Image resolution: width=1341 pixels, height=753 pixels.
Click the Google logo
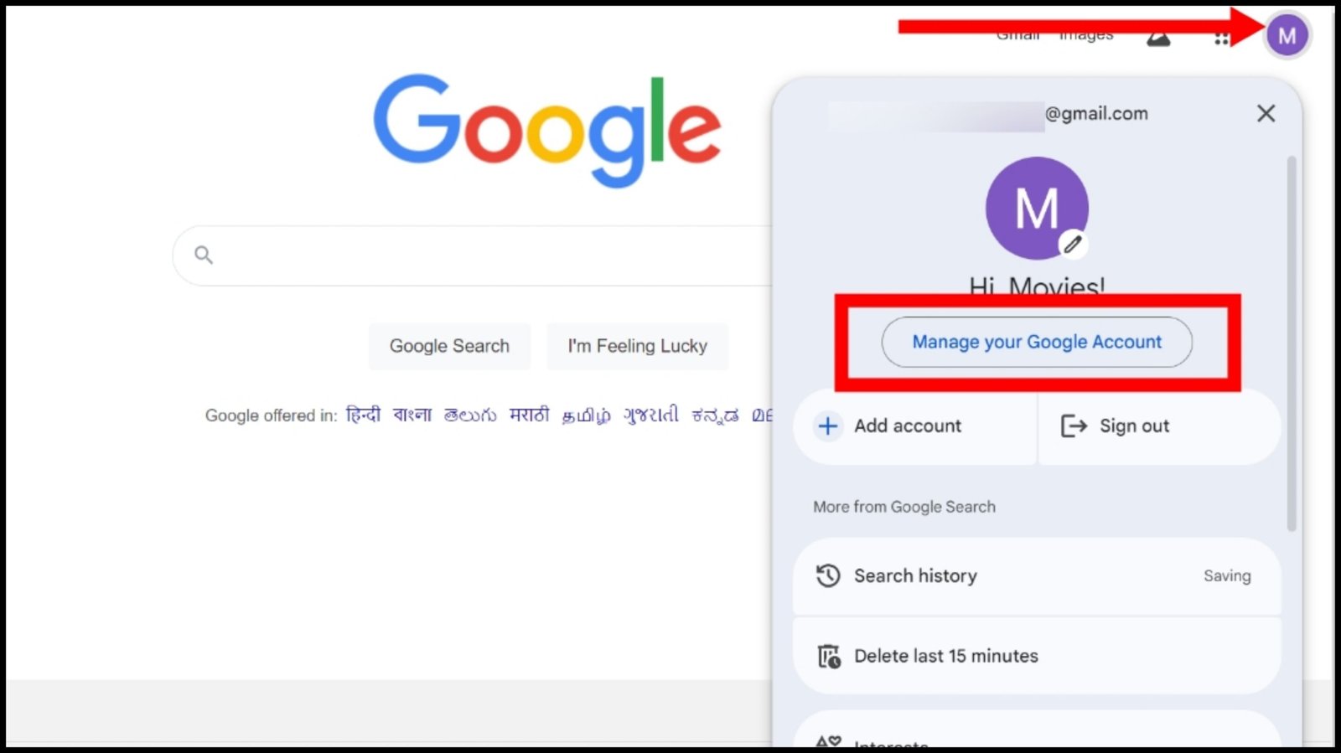546,130
